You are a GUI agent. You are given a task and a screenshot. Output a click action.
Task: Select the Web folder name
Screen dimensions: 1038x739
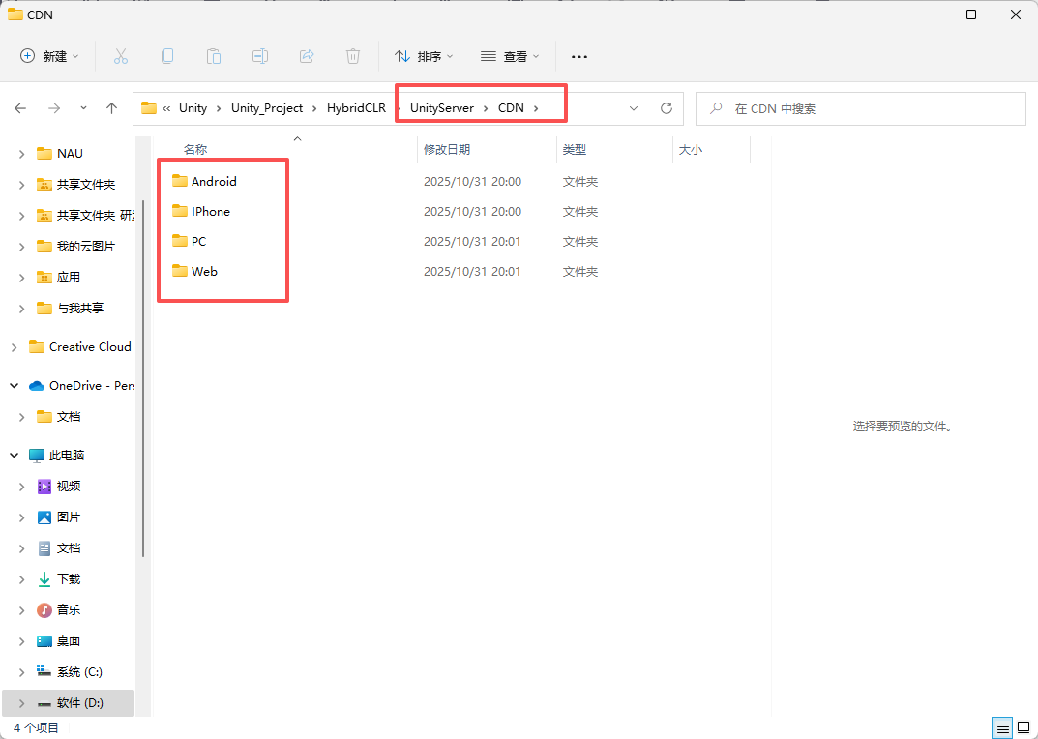pos(204,272)
